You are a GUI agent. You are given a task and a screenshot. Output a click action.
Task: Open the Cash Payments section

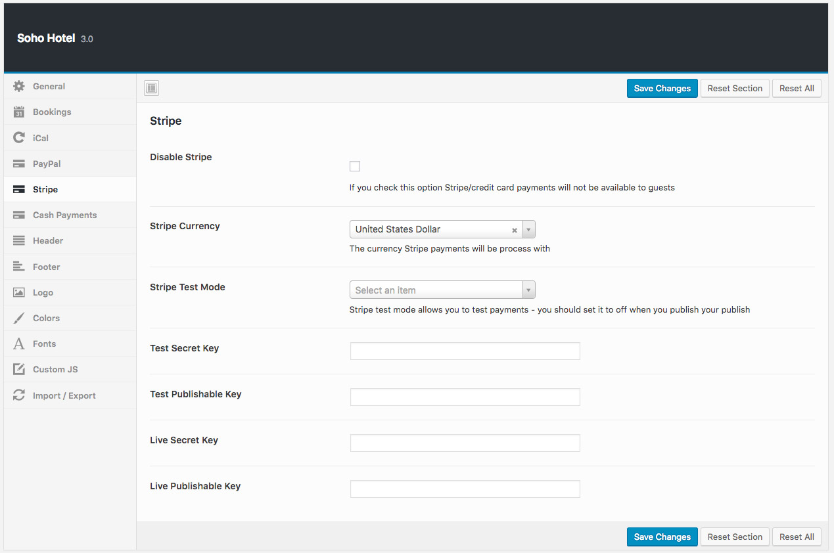click(64, 215)
